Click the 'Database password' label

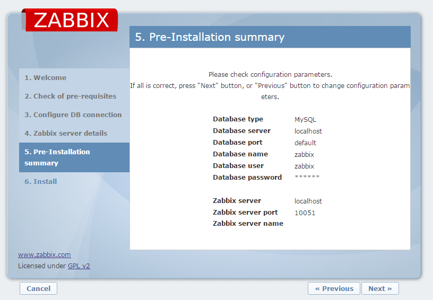coord(247,178)
